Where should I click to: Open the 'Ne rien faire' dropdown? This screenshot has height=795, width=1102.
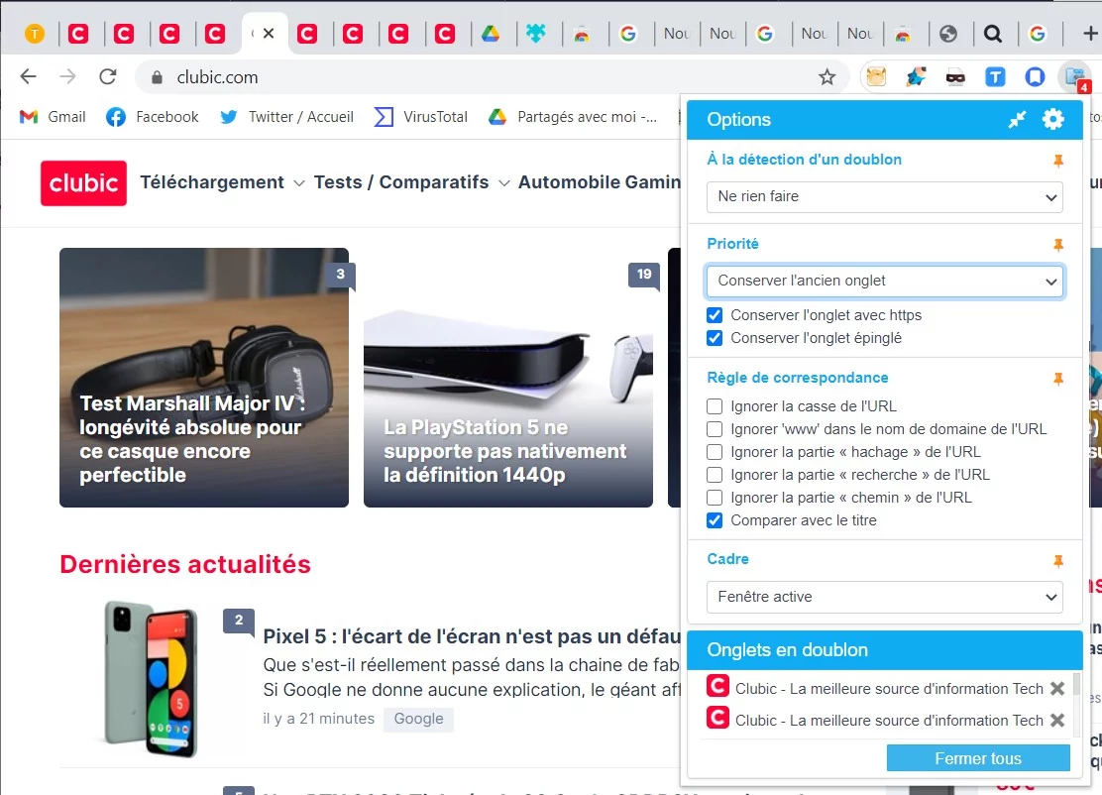[884, 197]
